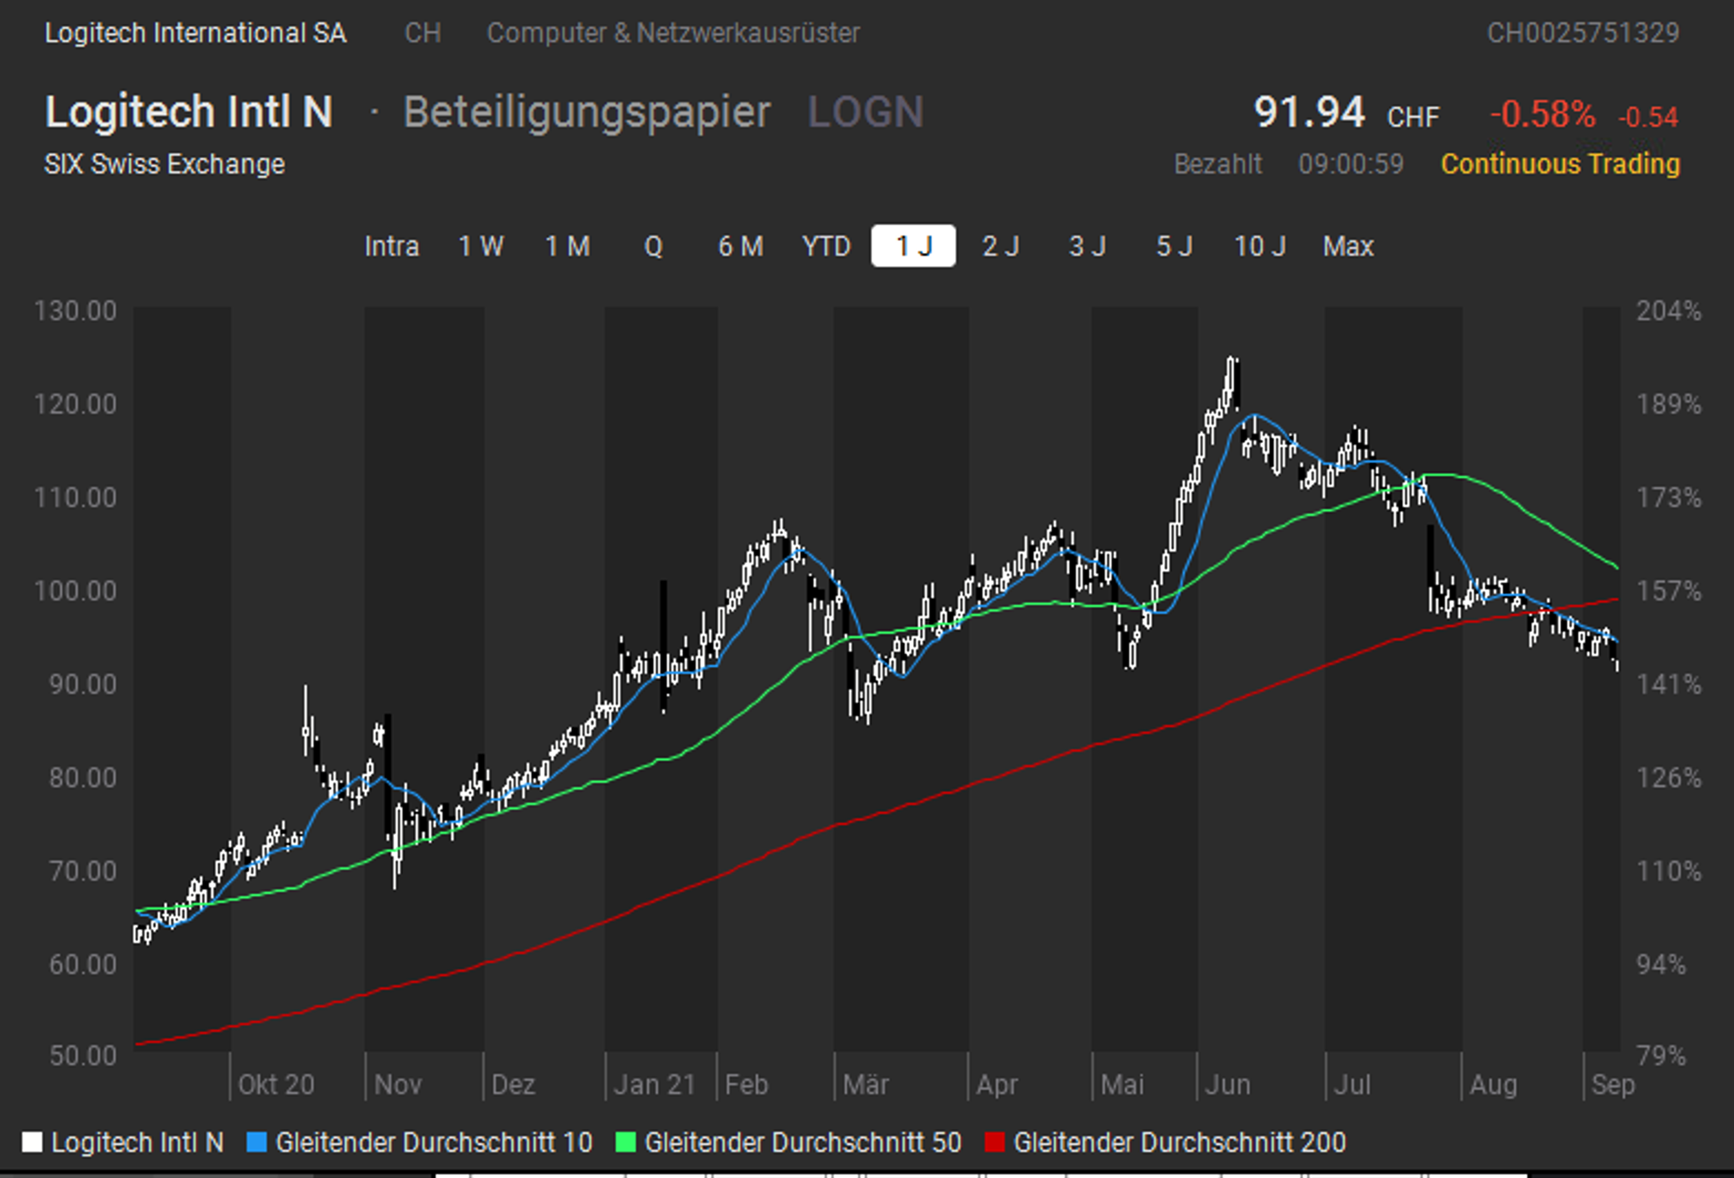1734x1178 pixels.
Task: Select the Max range tab
Action: (x=1348, y=246)
